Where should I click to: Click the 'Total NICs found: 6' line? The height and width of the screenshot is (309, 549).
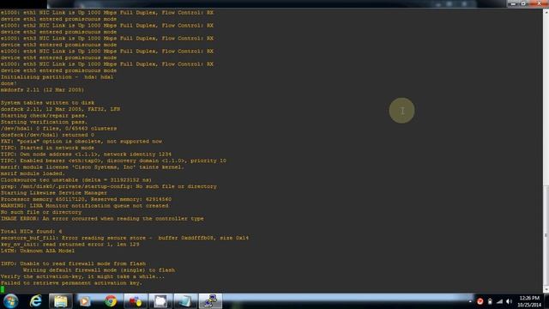tap(31, 232)
